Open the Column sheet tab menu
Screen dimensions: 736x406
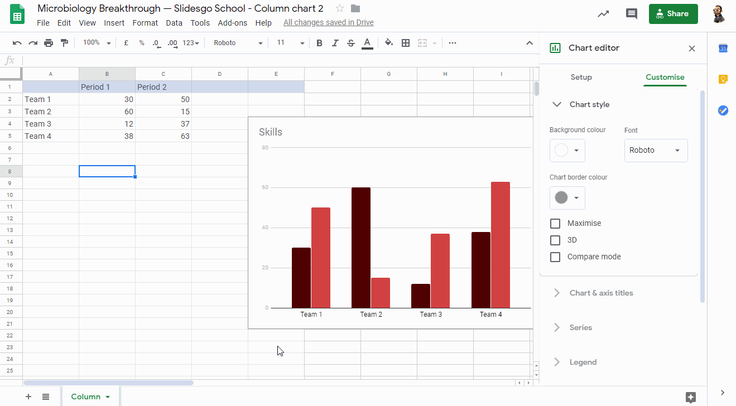108,397
